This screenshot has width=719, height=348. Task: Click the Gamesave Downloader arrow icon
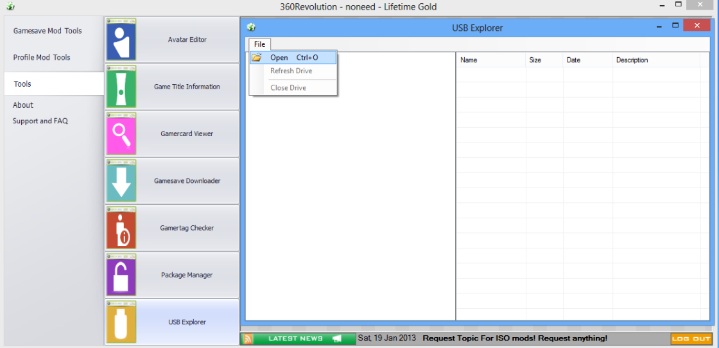tap(121, 181)
